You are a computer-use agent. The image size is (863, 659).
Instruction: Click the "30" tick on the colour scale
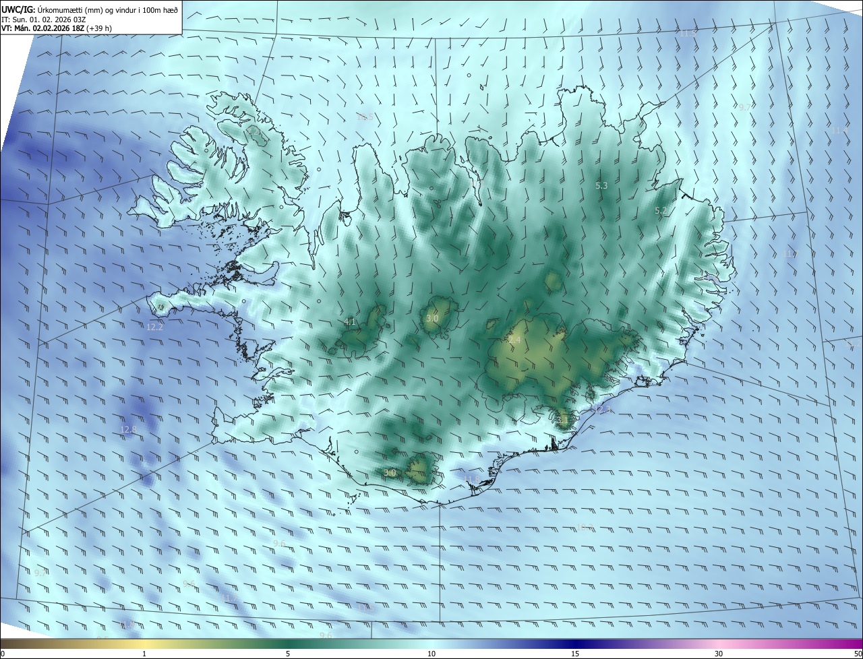click(x=719, y=654)
